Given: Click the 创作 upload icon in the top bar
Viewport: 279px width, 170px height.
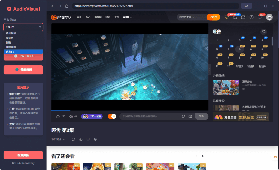Looking at the screenshot, I should tap(235, 17).
